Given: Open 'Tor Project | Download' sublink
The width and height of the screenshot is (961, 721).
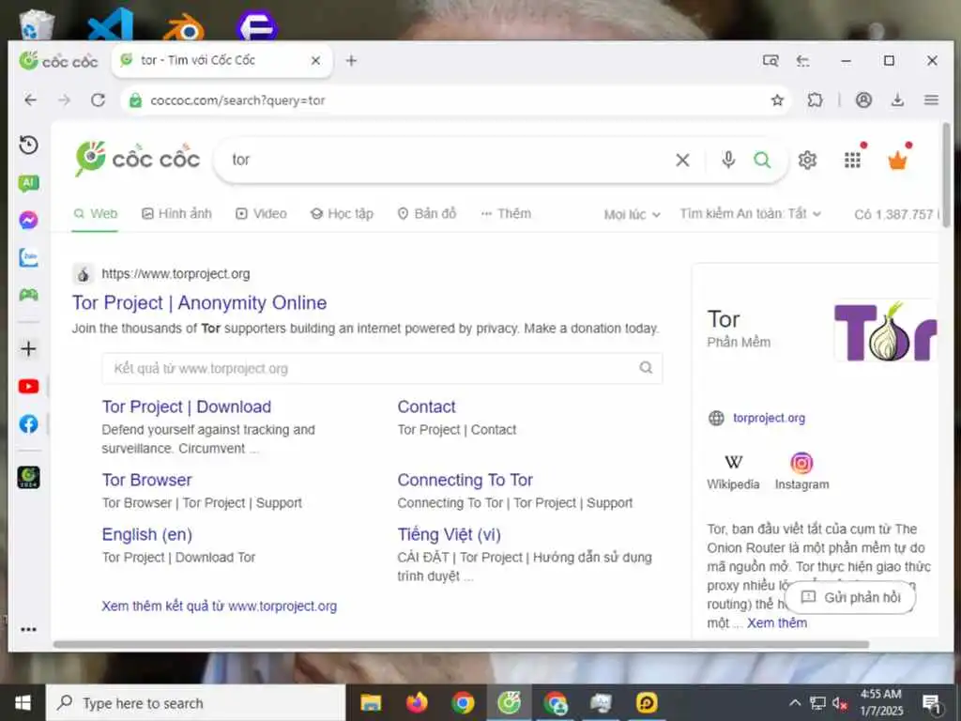Looking at the screenshot, I should (x=187, y=407).
